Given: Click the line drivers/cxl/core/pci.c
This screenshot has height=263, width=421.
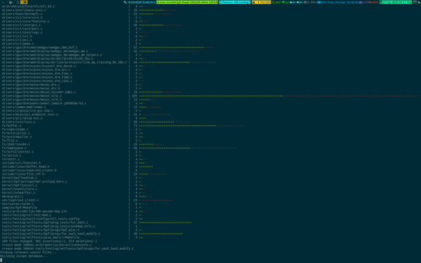Looking at the screenshot, I should click(22, 25).
